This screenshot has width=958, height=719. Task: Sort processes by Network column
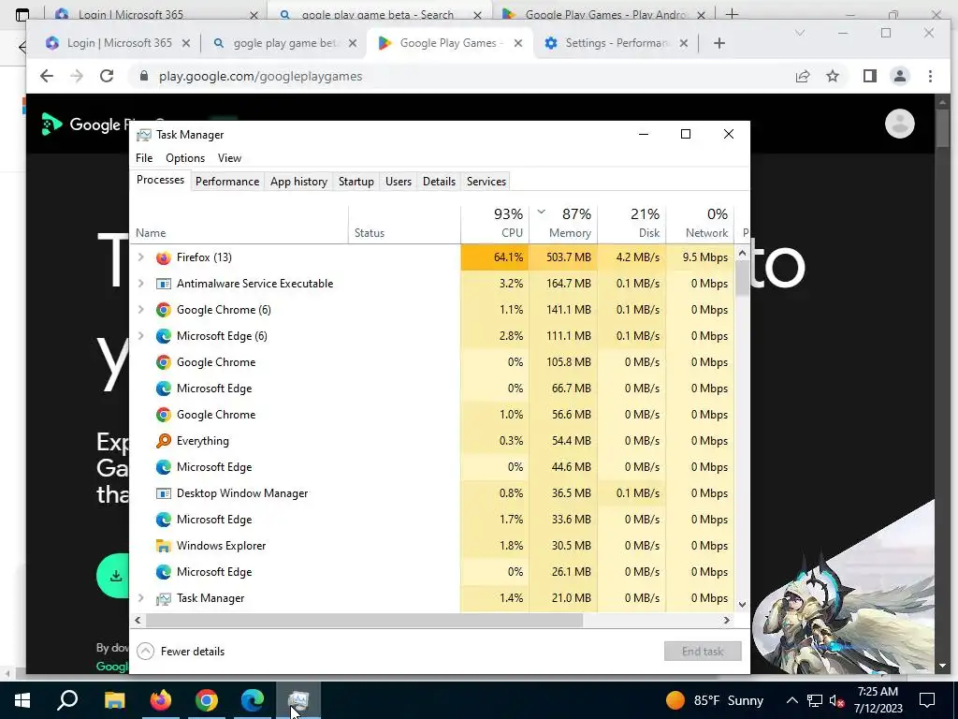pos(700,224)
